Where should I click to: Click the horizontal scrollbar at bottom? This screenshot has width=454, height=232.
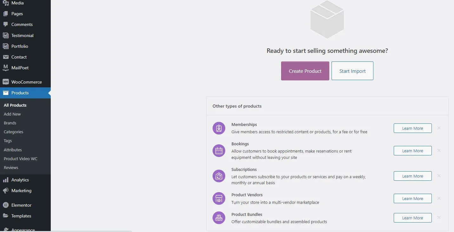click(x=66, y=231)
